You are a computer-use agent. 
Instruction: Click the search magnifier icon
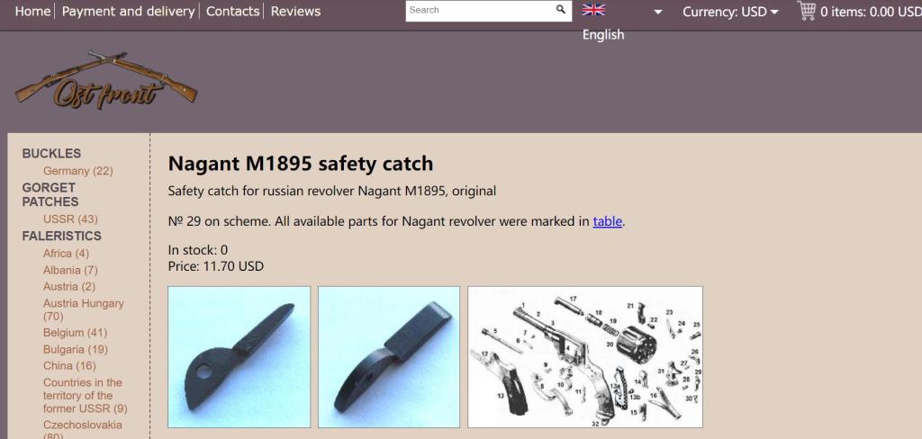coord(560,9)
